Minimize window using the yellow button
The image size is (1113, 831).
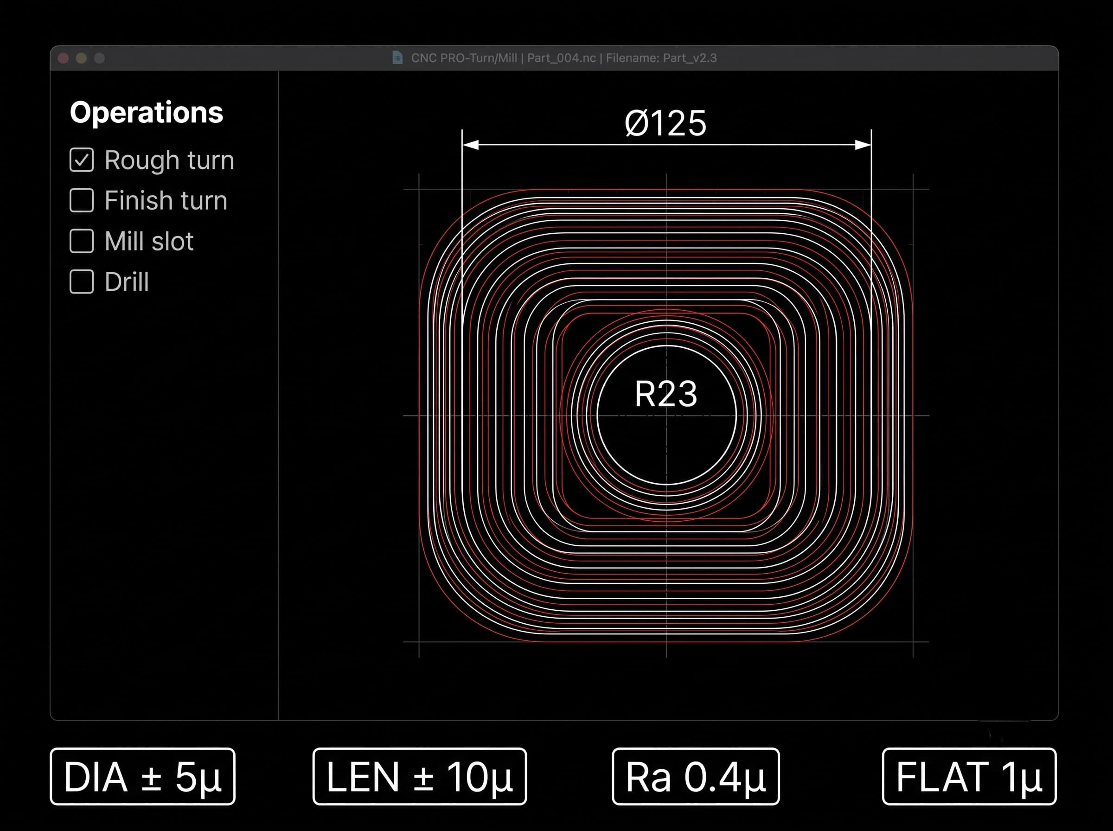click(82, 58)
